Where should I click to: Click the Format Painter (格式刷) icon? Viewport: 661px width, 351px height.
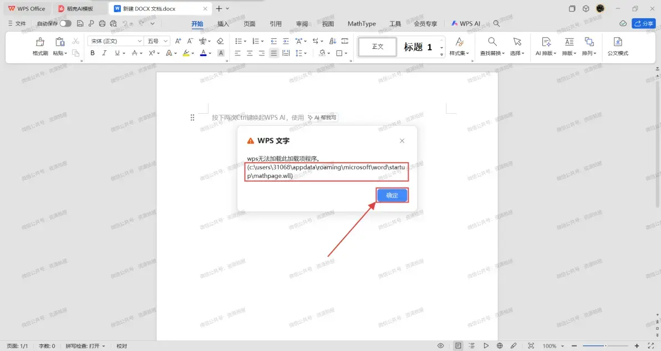point(40,42)
